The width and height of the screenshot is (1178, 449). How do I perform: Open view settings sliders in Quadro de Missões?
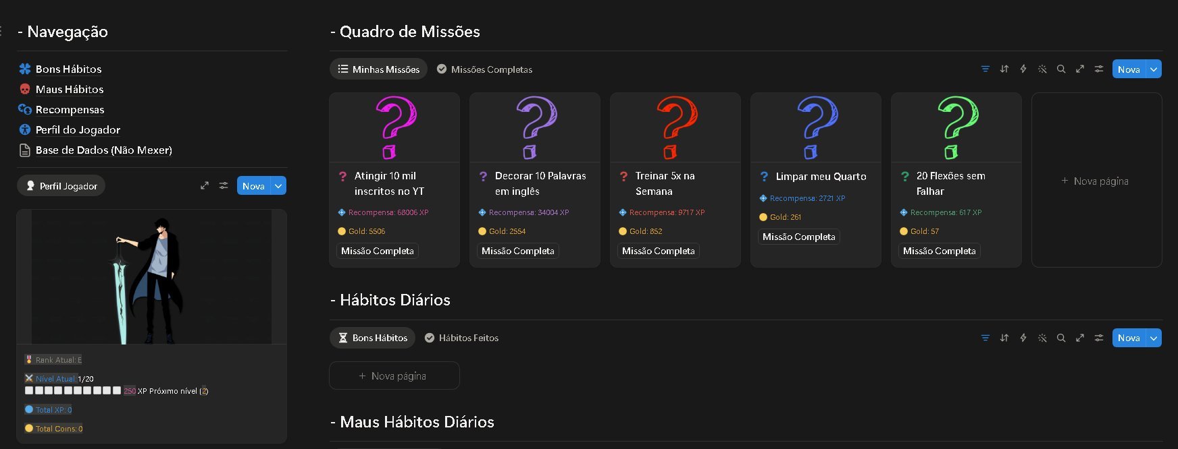point(1099,69)
